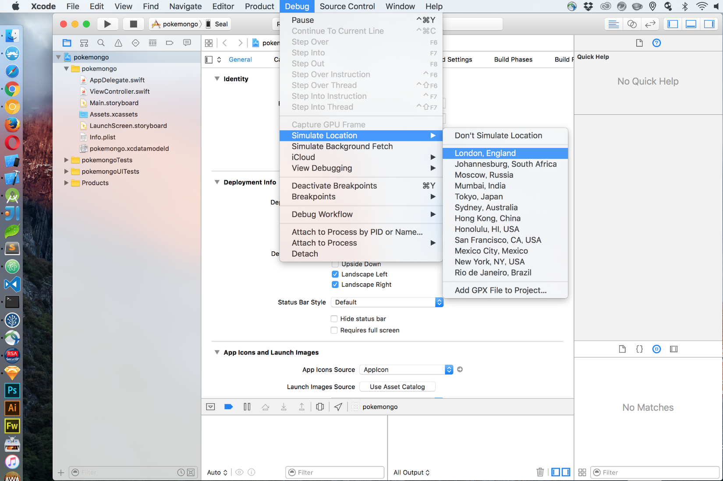Open the Issue navigator warning icon
Viewport: 723px width, 481px height.
[118, 43]
